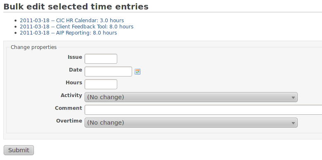322x160 pixels.
Task: Open the CIC HR Calendar time entry link
Action: click(x=72, y=21)
